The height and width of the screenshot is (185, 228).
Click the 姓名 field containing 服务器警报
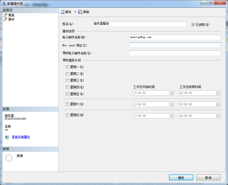click(139, 24)
